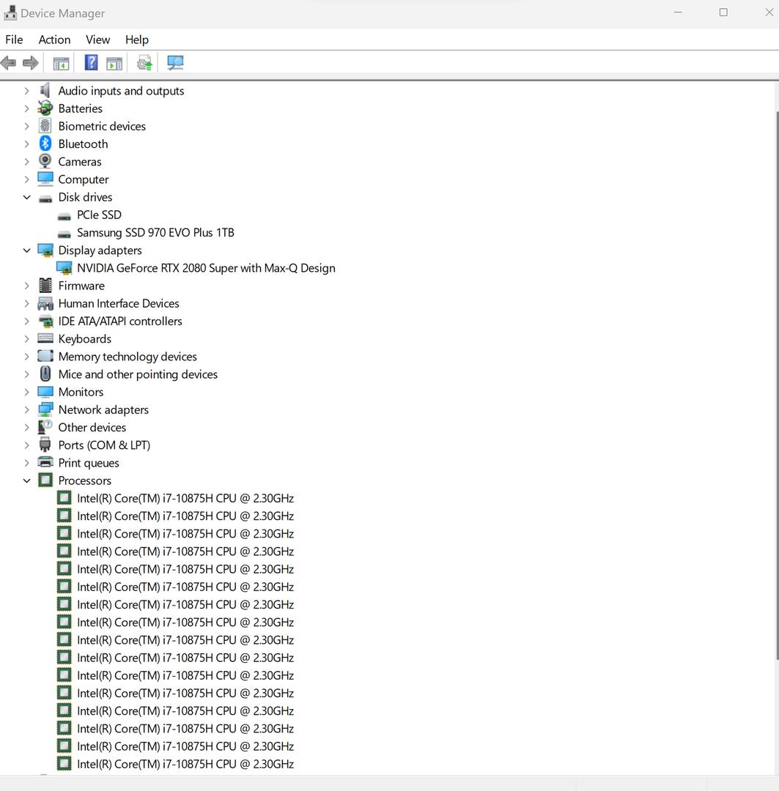This screenshot has height=791, width=779.
Task: Select IDE ATA/ATAPI controllers label
Action: point(120,322)
